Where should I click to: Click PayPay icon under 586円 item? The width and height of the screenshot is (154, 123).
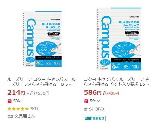click(x=86, y=101)
